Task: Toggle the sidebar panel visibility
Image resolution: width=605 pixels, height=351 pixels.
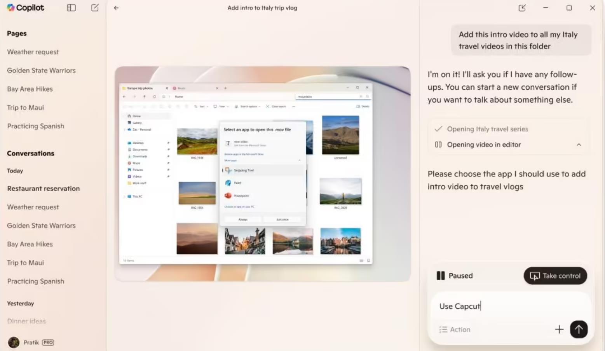Action: (71, 7)
